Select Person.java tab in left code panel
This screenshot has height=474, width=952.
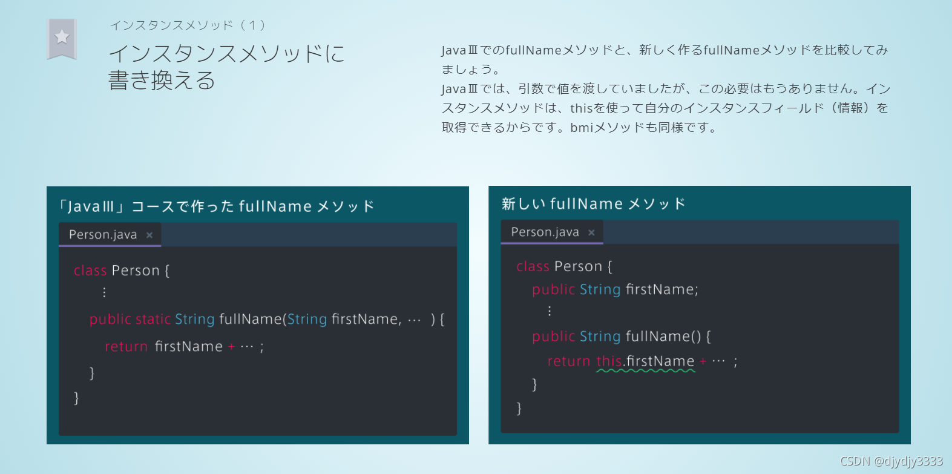(110, 234)
